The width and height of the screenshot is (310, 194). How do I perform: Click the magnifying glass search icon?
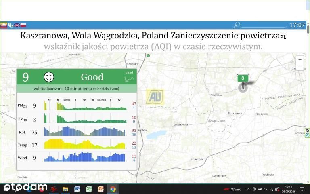click(x=237, y=25)
